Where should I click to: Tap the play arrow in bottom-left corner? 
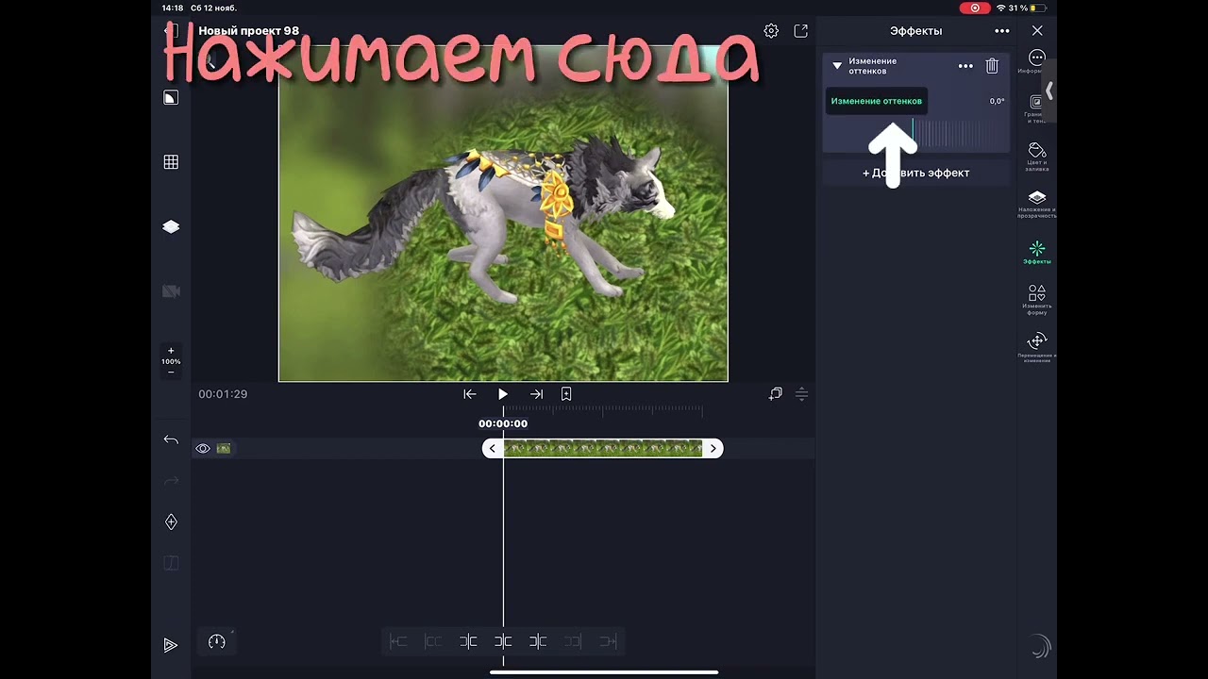(x=170, y=645)
